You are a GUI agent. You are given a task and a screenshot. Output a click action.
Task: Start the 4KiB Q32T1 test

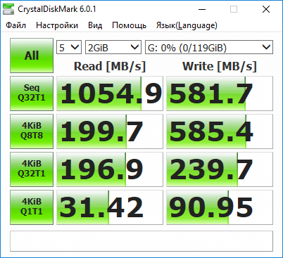32,169
